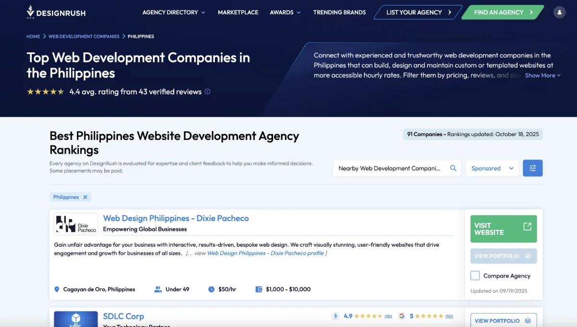
Task: Click the search magnifier icon in search bar
Action: point(452,168)
